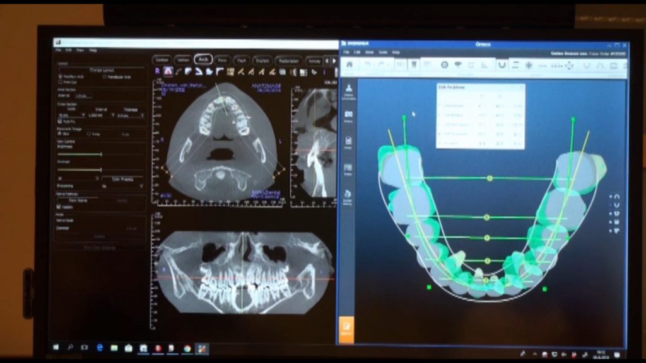Viewport: 646px width, 363px height.
Task: Click the Color Presets button
Action: 123,178
